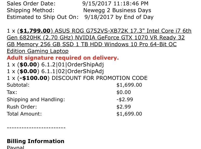Click the bold $1,799.00 price link

coord(35,31)
